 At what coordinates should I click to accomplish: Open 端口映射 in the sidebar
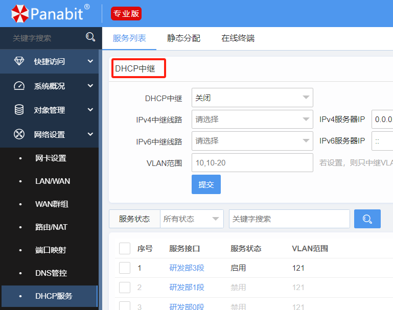pos(51,250)
